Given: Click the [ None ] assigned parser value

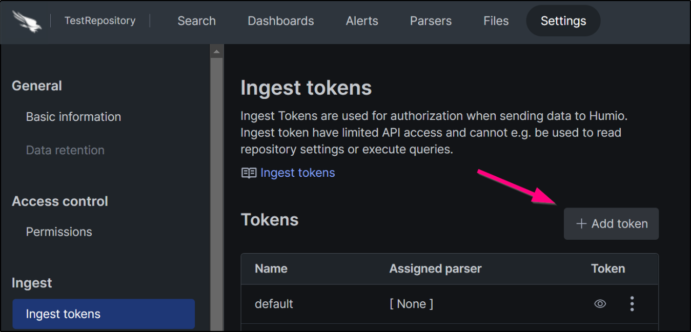Looking at the screenshot, I should (412, 304).
